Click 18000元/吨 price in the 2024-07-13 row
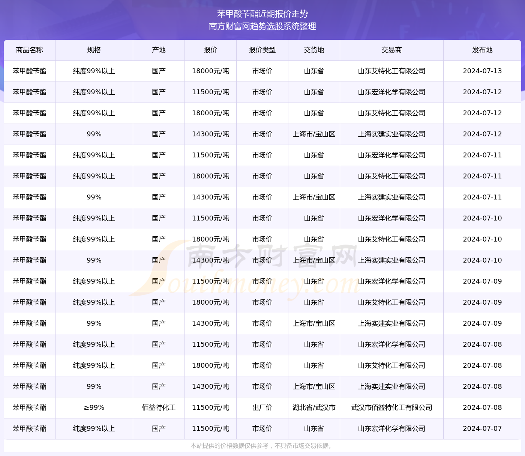 [210, 71]
